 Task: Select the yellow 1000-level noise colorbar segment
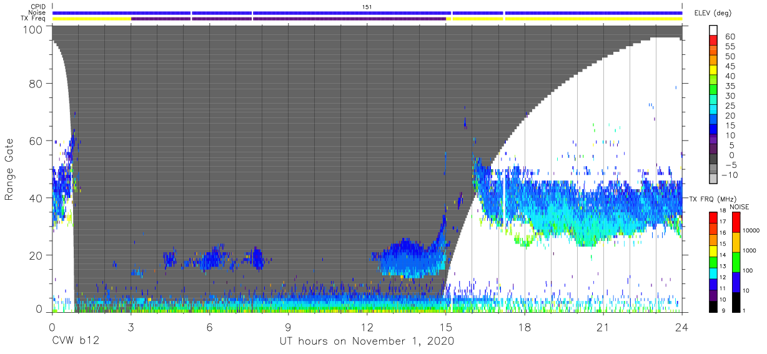736,242
